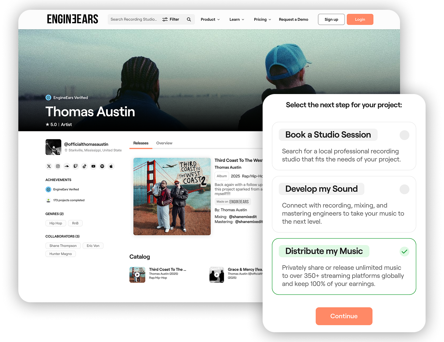Screen dimensions: 444x342
Task: Open the Spotify profile icon
Action: point(102,166)
